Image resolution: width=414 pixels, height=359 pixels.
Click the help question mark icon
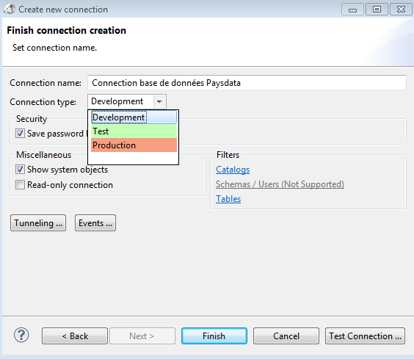21,335
